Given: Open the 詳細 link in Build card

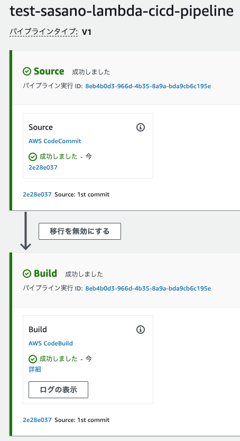Looking at the screenshot, I should (35, 370).
